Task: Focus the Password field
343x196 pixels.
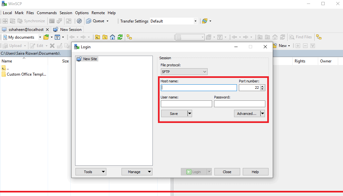Action: (x=240, y=104)
